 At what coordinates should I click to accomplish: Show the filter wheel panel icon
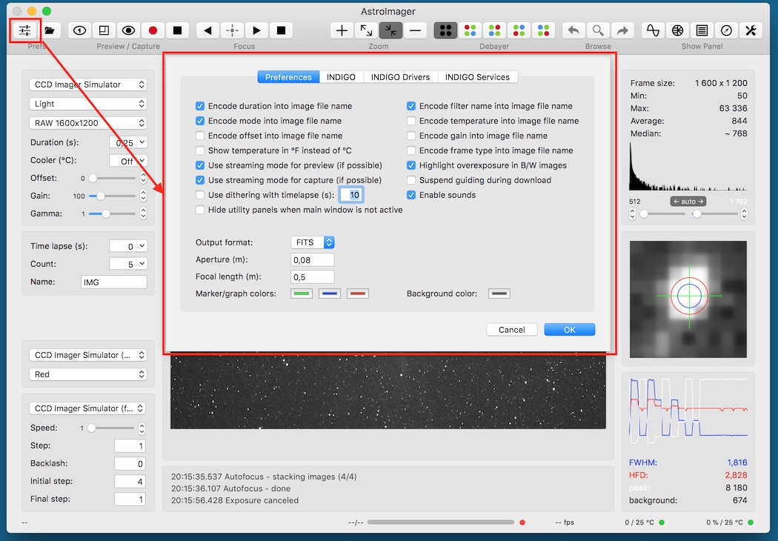[x=677, y=31]
